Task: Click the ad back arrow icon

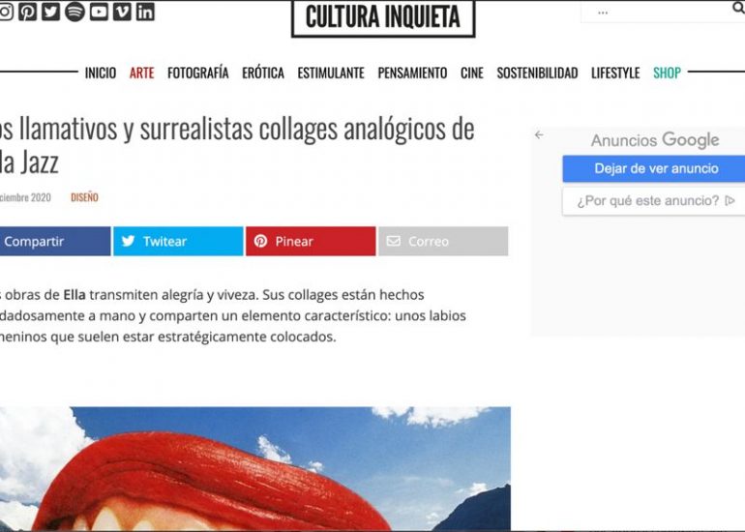Action: click(x=539, y=134)
